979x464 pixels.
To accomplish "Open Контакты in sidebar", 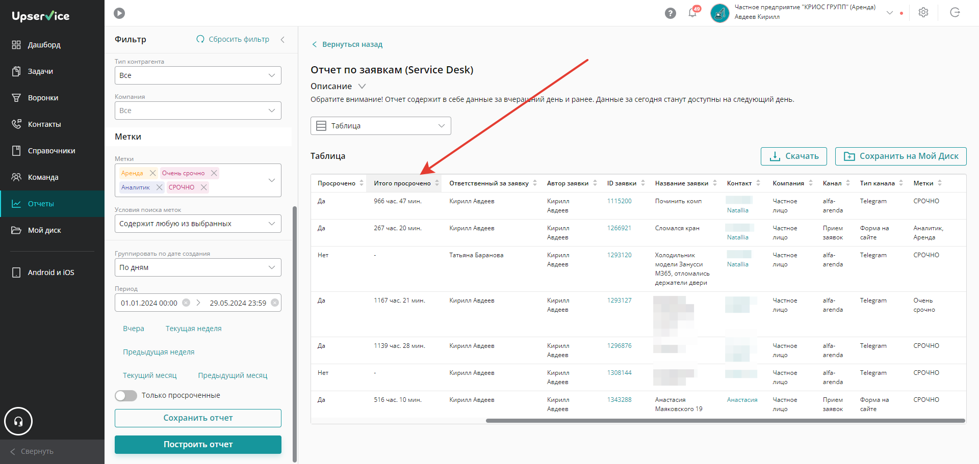I will coord(52,124).
